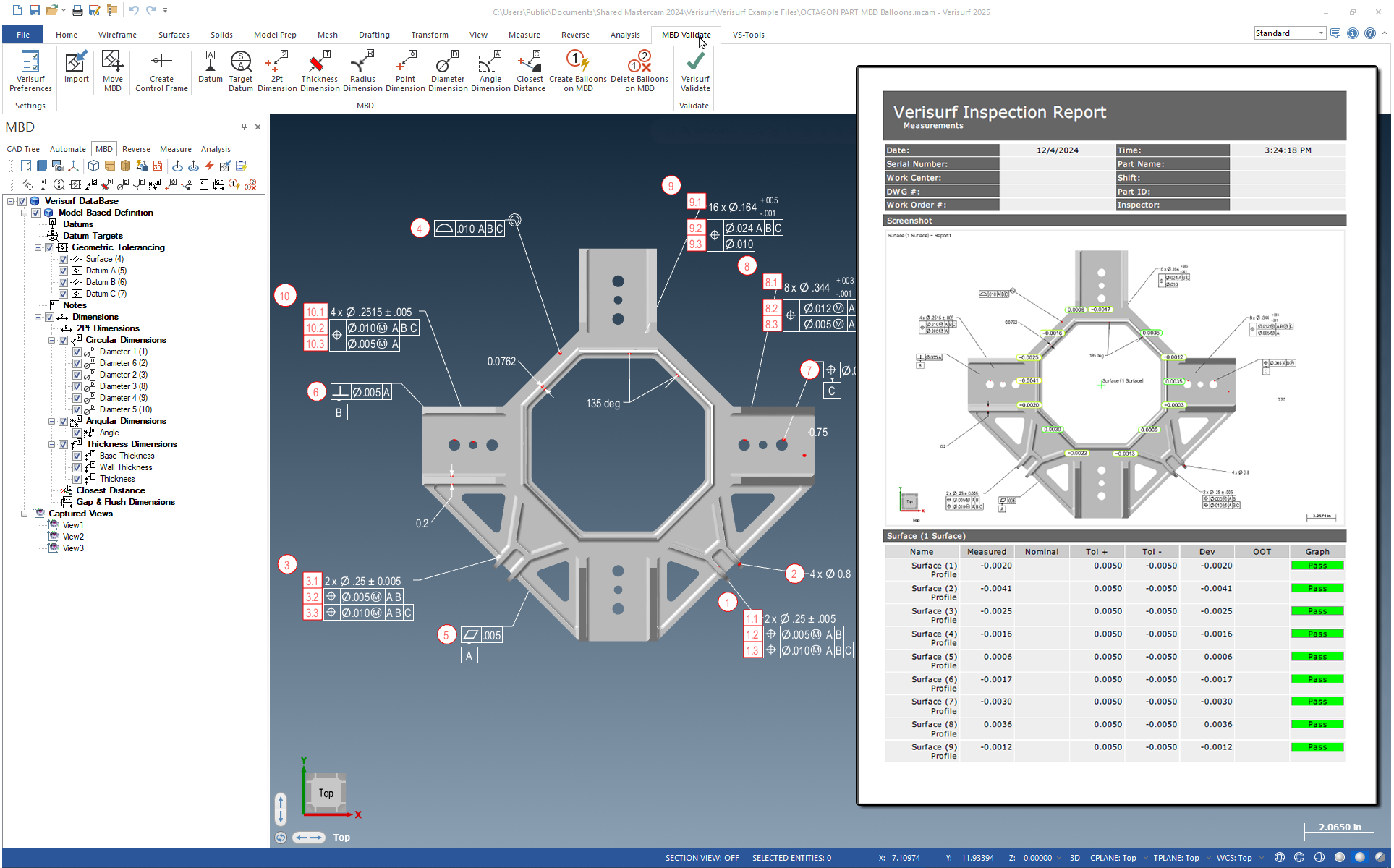Open Create Control Frame tool
The height and width of the screenshot is (868, 1394).
(x=161, y=71)
